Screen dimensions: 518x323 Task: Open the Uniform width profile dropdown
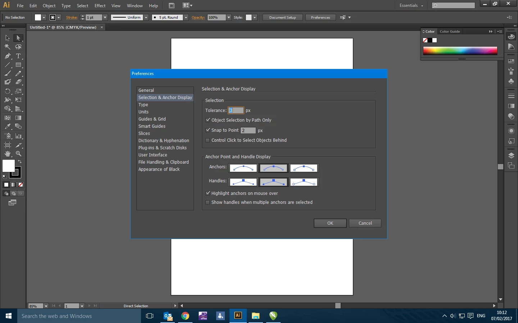click(x=146, y=17)
